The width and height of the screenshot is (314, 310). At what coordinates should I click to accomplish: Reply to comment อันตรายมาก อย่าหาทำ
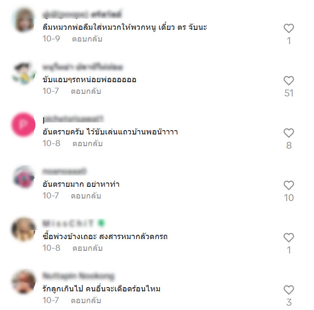pyautogui.click(x=86, y=196)
